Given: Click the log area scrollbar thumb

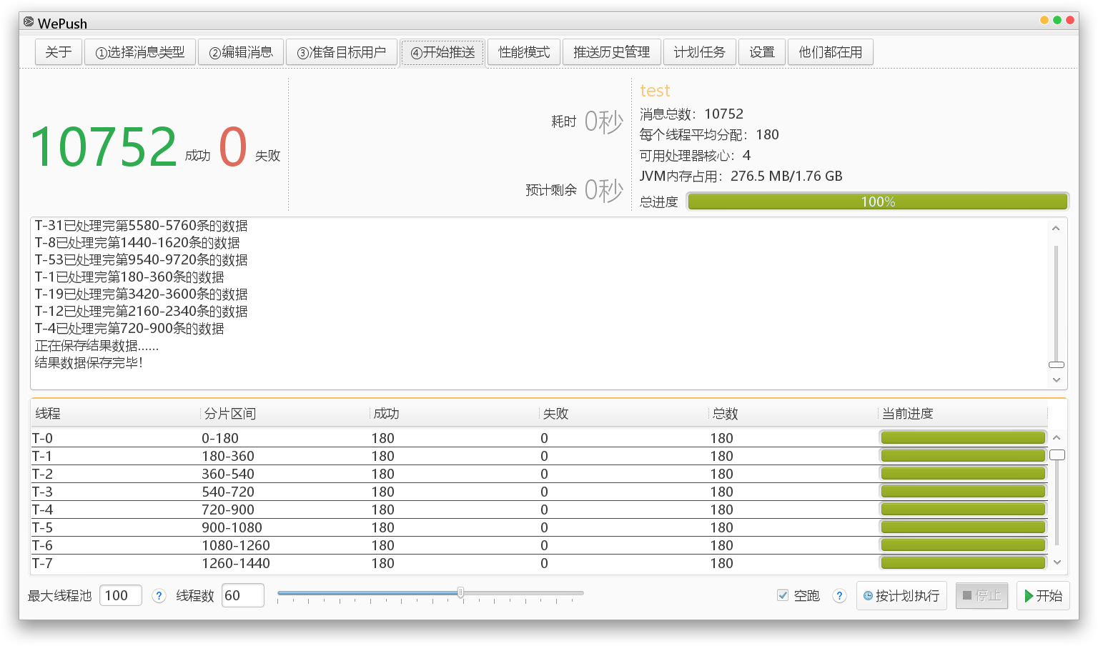Looking at the screenshot, I should tap(1056, 364).
